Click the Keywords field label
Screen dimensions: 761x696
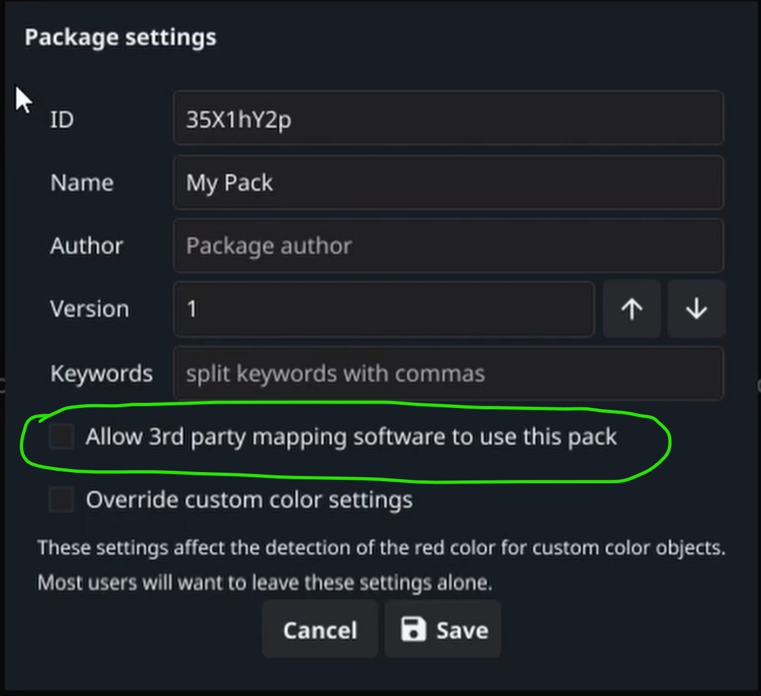(x=101, y=373)
